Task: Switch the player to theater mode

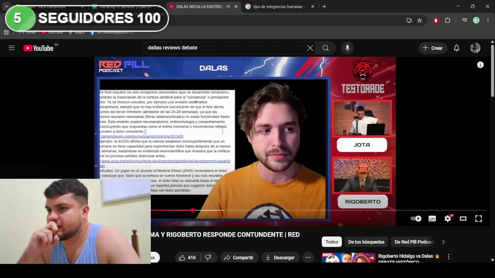Action: click(463, 219)
